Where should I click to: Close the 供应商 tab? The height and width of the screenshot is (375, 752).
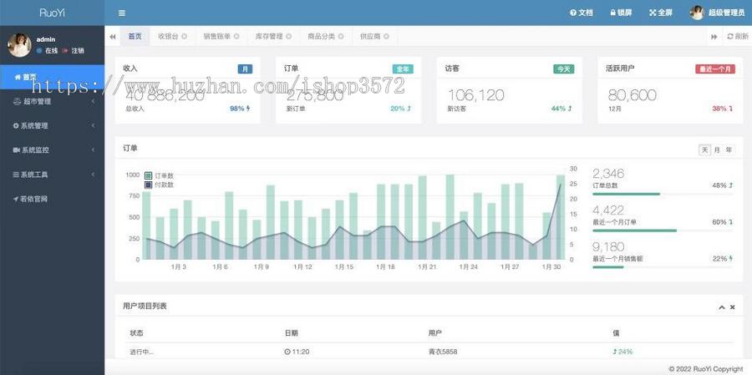point(387,37)
